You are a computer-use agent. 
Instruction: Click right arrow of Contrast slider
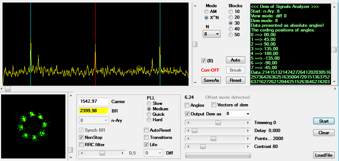tap(248, 147)
